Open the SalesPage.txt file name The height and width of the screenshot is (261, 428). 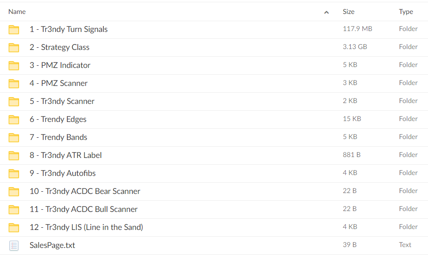[x=52, y=245]
